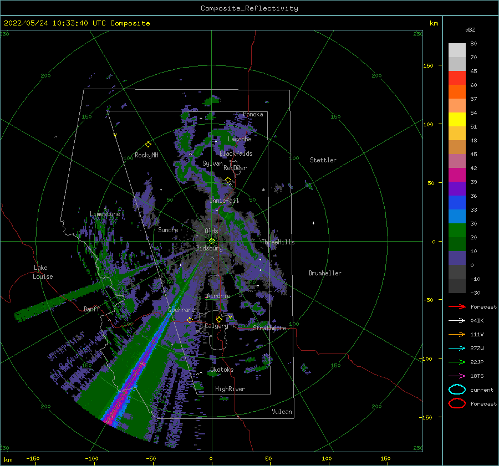
Task: Select the cyan 27ZW arrow icon
Action: (457, 349)
